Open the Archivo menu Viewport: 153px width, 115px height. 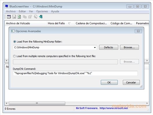point(11,11)
